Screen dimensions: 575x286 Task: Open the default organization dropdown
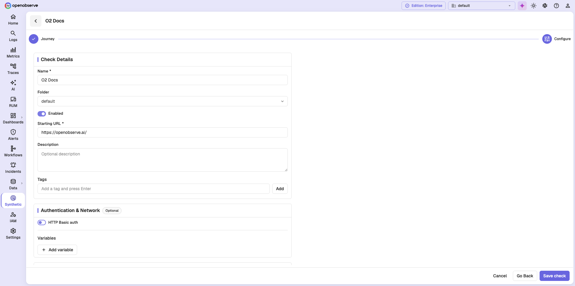tap(481, 6)
